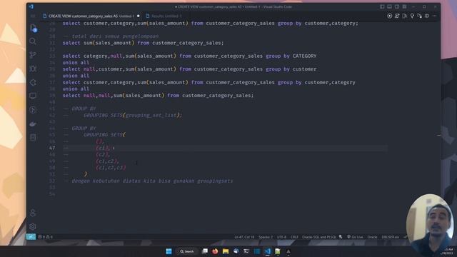The image size is (457, 257).
Task: Click Ln 47, Col 18 in status bar
Action: [x=244, y=237]
